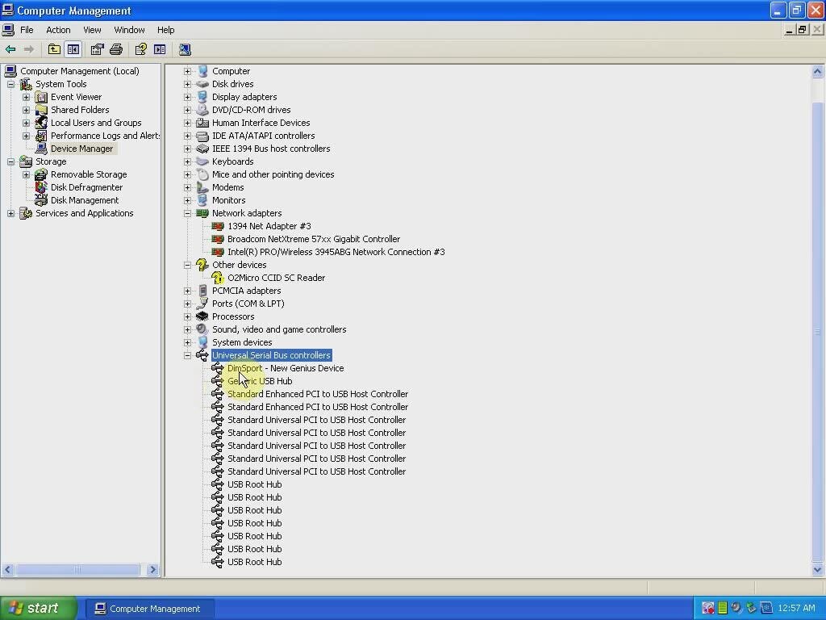The image size is (826, 620).
Task: Expand the Computer device category
Action: (x=187, y=71)
